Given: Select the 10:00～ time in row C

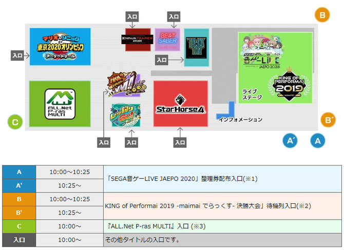Looking at the screenshot, I should click(x=69, y=226).
